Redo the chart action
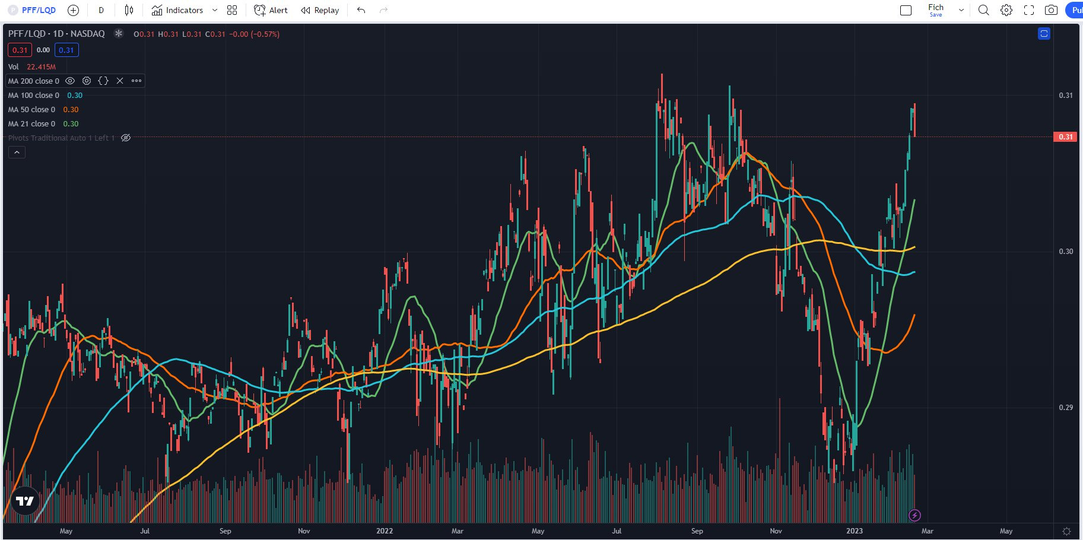This screenshot has width=1083, height=540. (x=384, y=10)
